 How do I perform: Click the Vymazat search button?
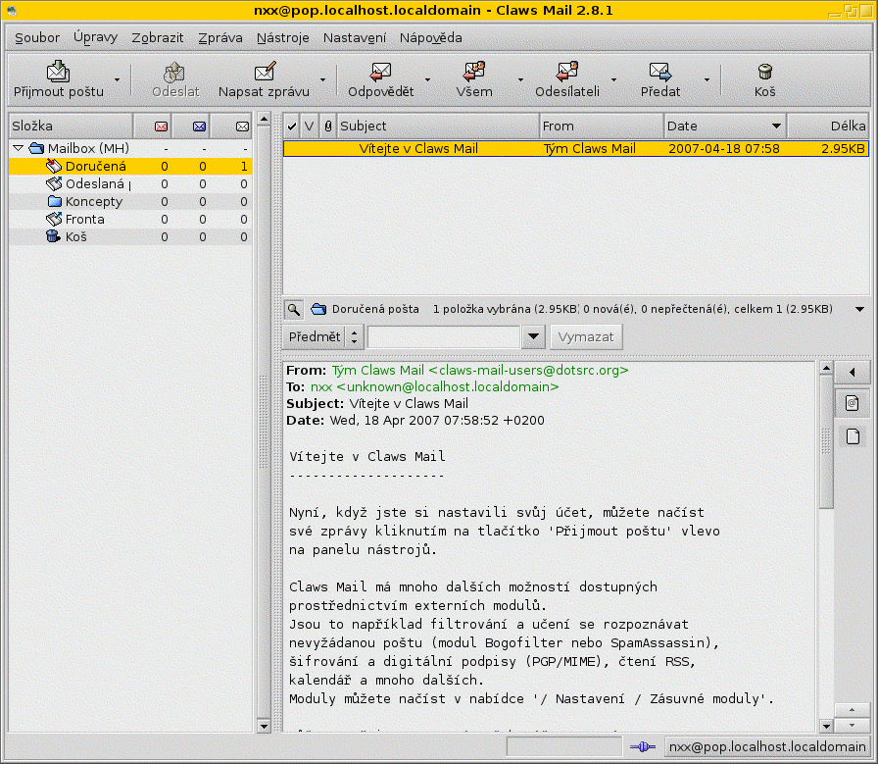(586, 336)
